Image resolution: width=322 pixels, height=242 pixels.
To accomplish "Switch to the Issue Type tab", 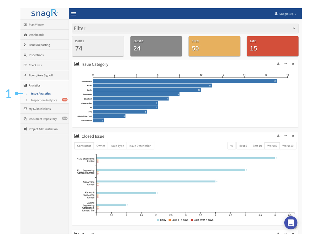I will coord(117,146).
